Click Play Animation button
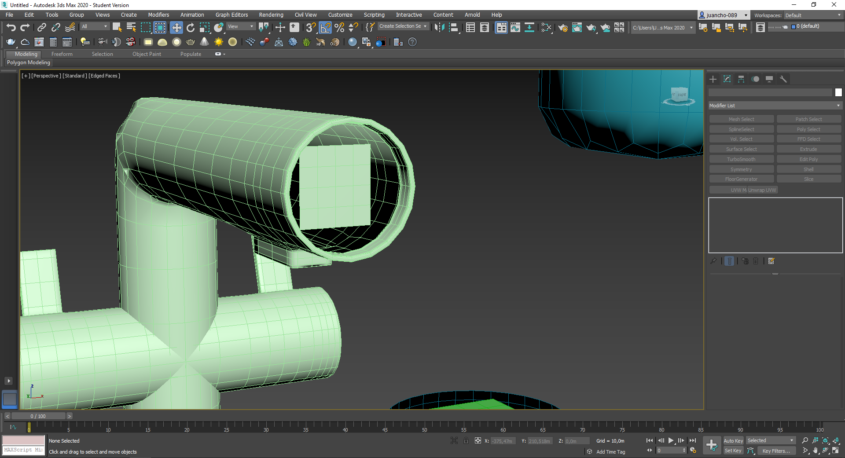The height and width of the screenshot is (458, 845). tap(671, 440)
